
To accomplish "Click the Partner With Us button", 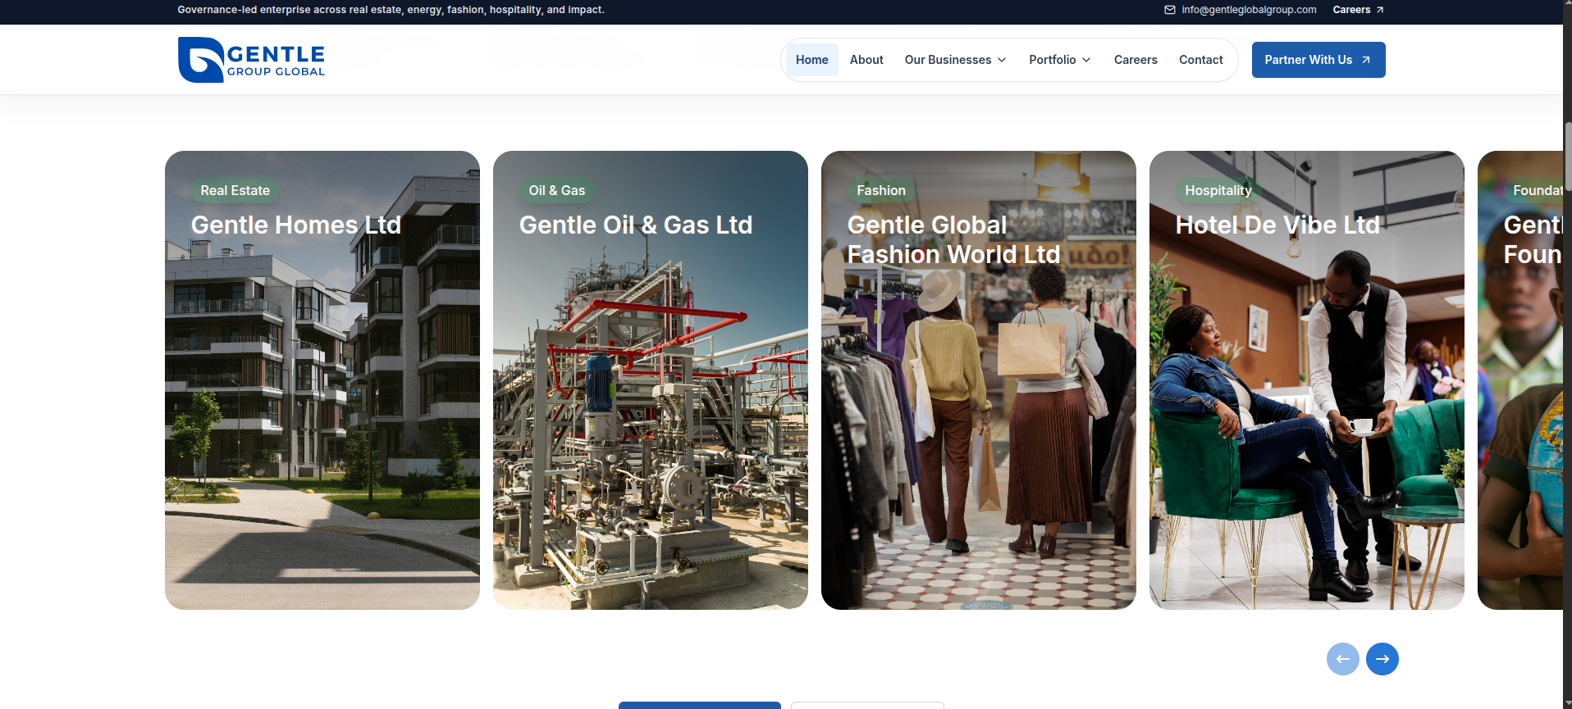I will (x=1318, y=60).
